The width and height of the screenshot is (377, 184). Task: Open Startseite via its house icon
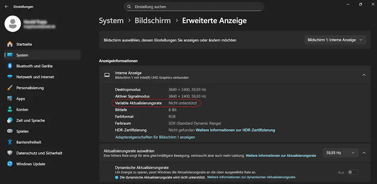point(10,44)
